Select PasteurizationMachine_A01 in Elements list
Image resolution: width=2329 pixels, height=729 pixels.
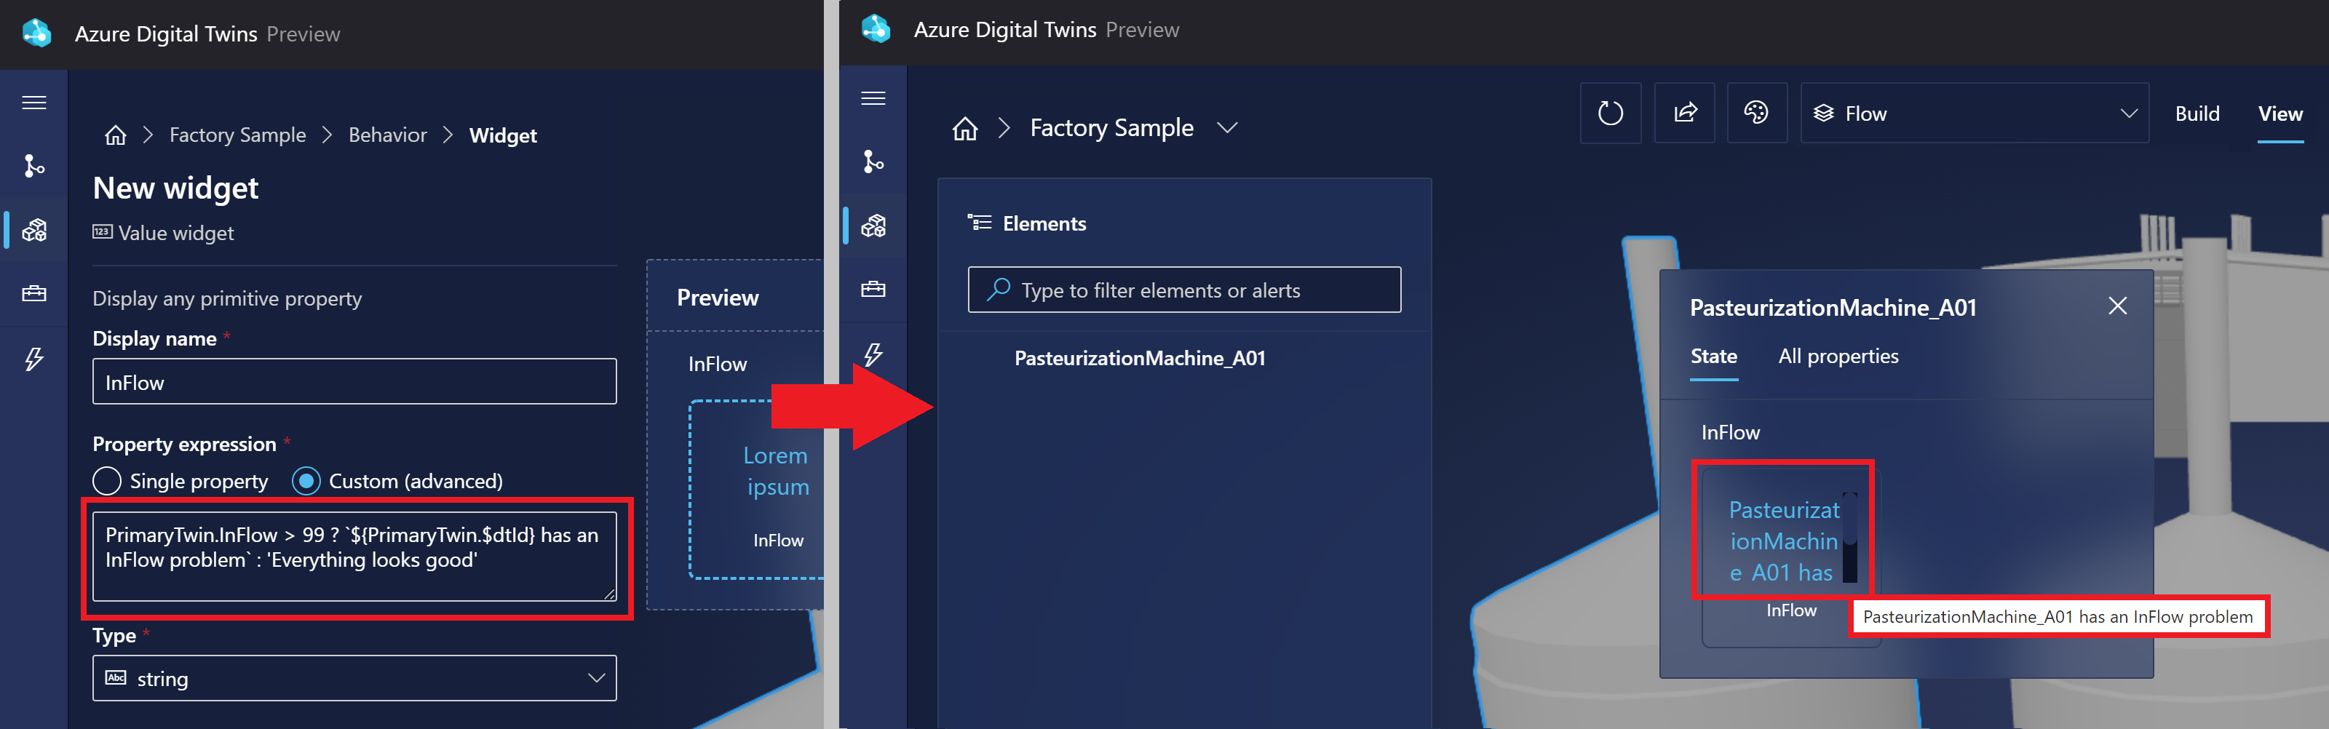point(1139,359)
